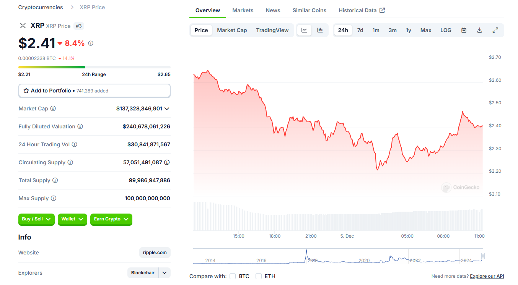Toggle LOG scale on chart
518x285 pixels.
pos(446,30)
